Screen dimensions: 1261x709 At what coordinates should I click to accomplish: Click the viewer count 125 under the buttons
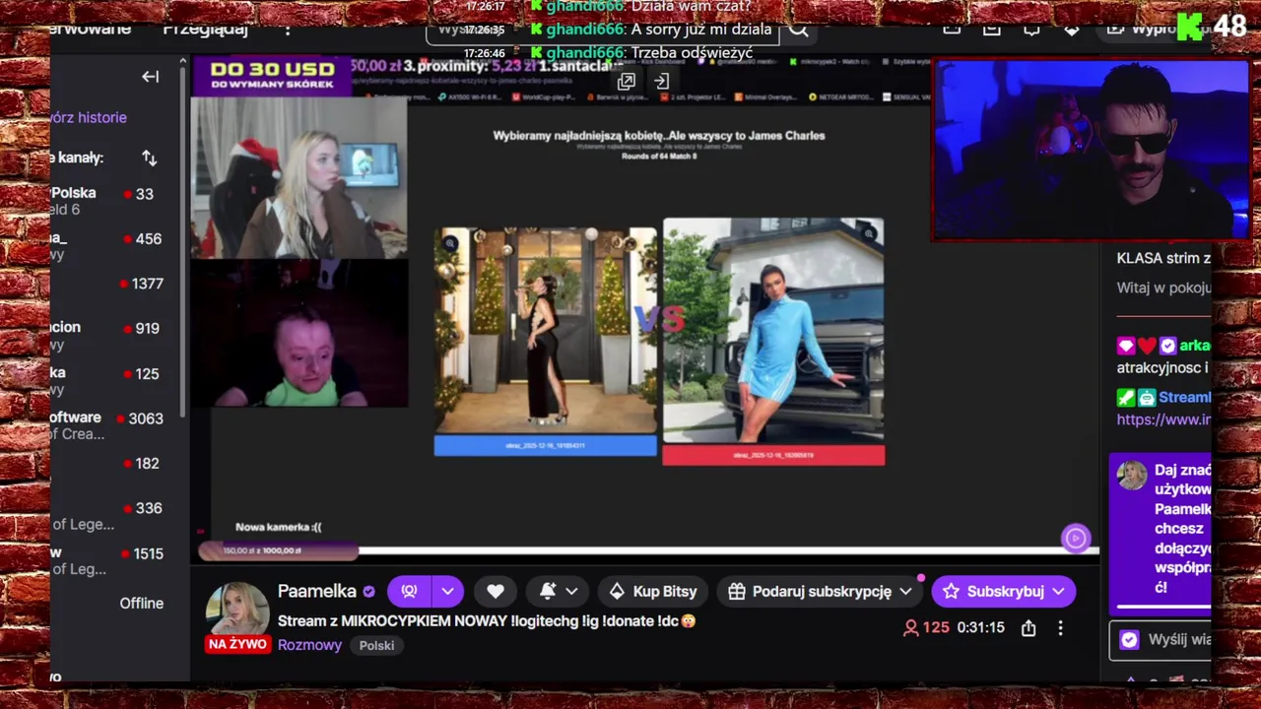(926, 627)
